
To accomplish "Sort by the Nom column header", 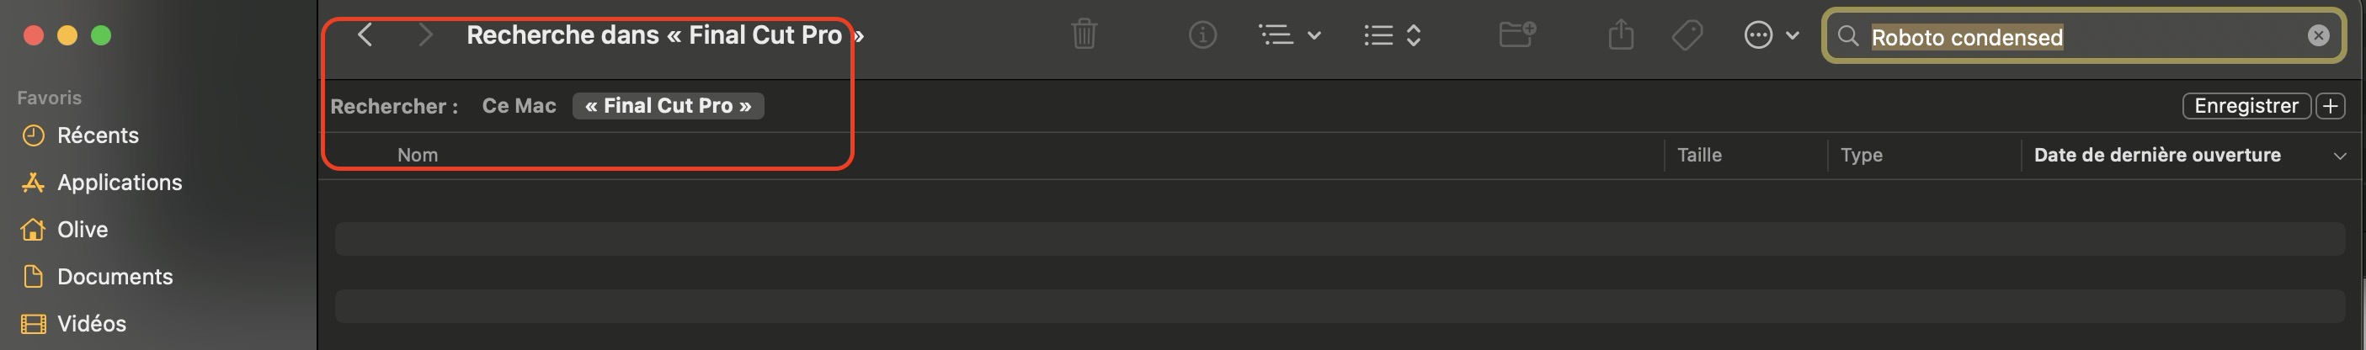I will tap(418, 156).
